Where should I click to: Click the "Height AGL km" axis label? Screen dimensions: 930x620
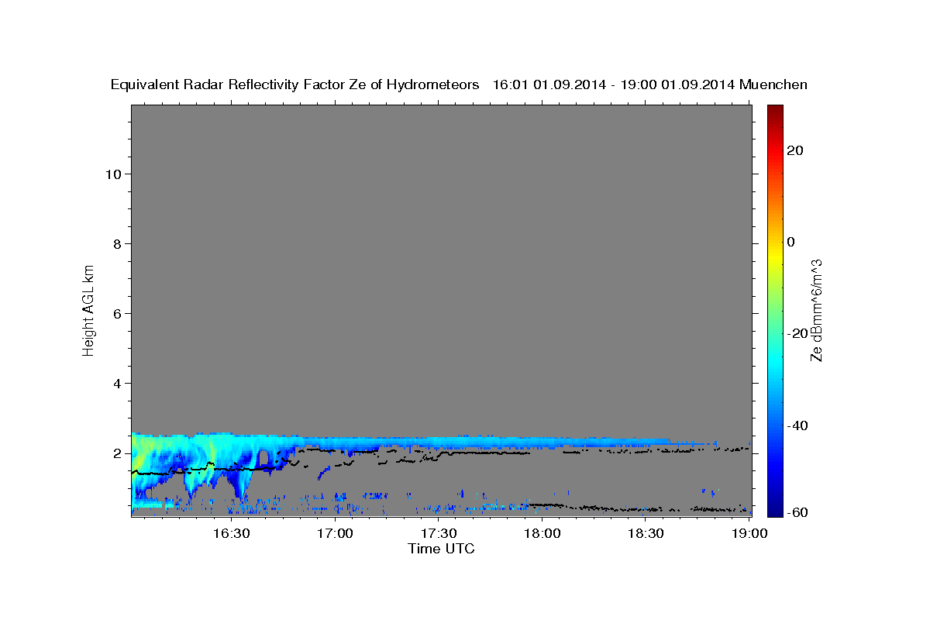(88, 309)
